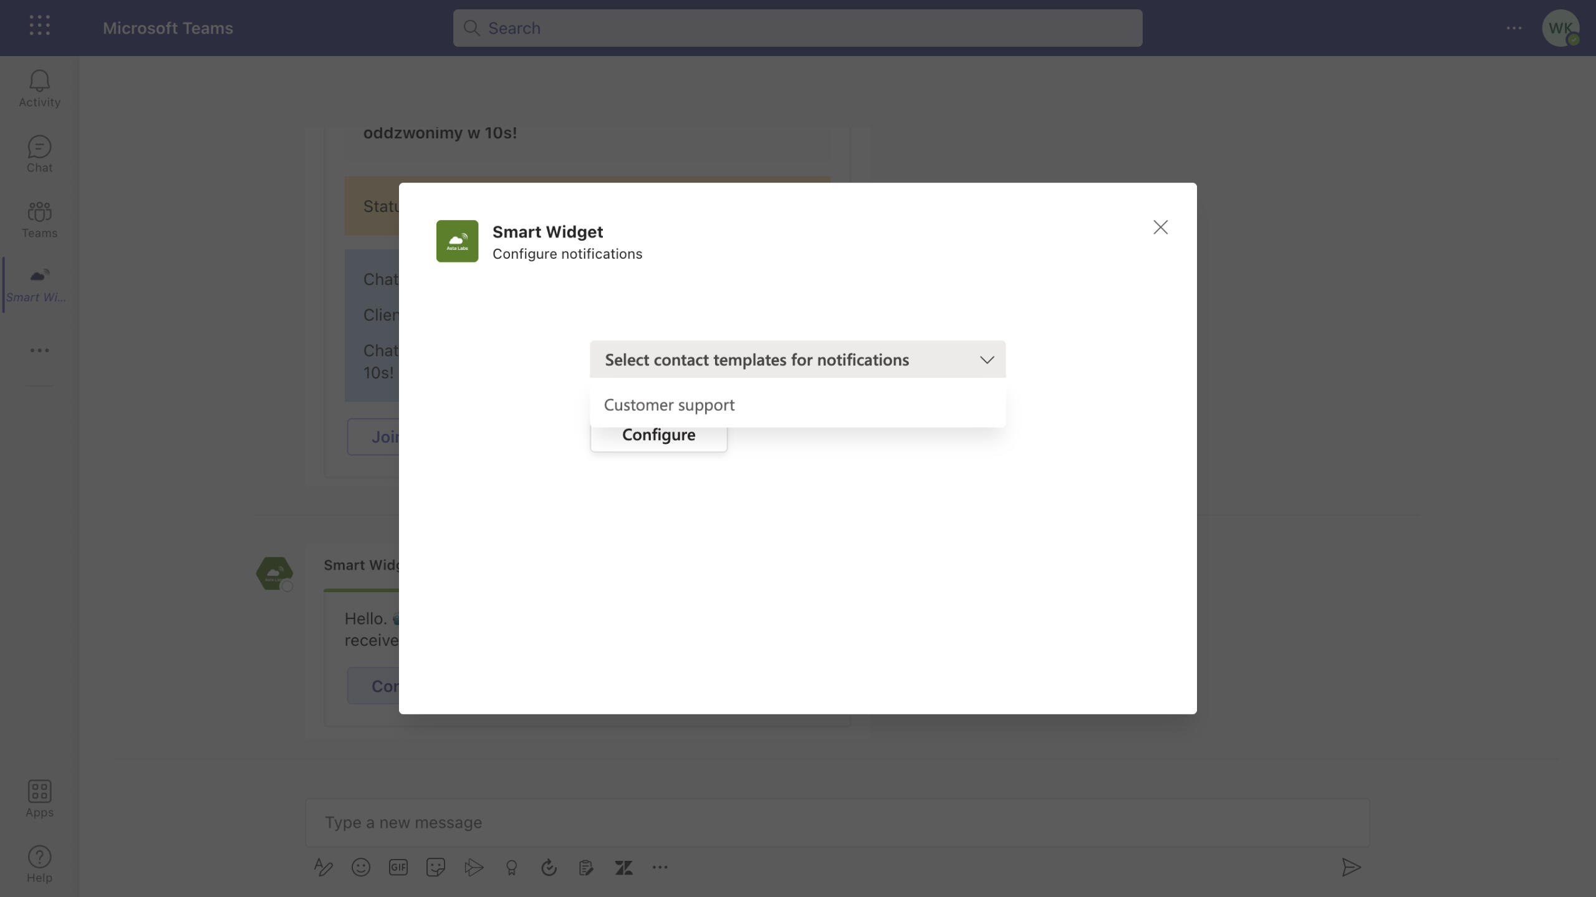
Task: Open the Zendesk messaging extension icon
Action: click(x=623, y=868)
